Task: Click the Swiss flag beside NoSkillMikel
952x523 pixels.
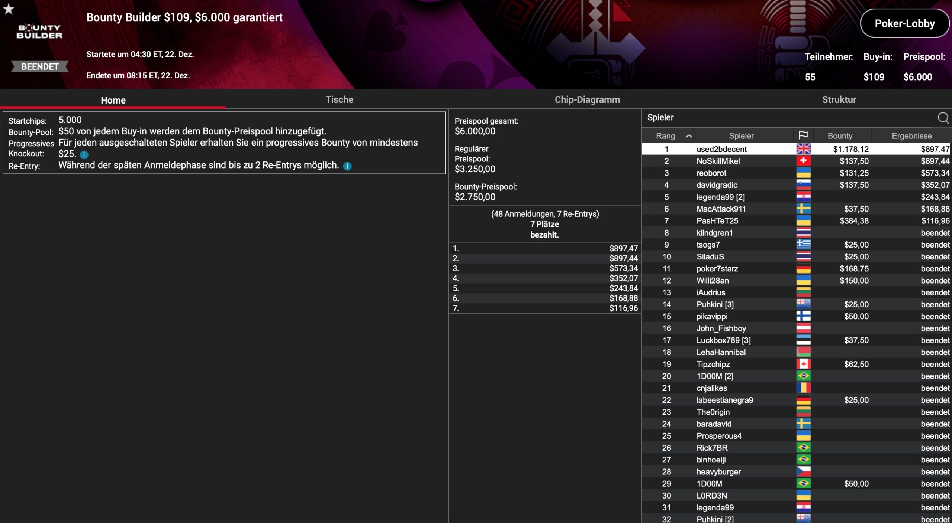Action: pyautogui.click(x=803, y=161)
